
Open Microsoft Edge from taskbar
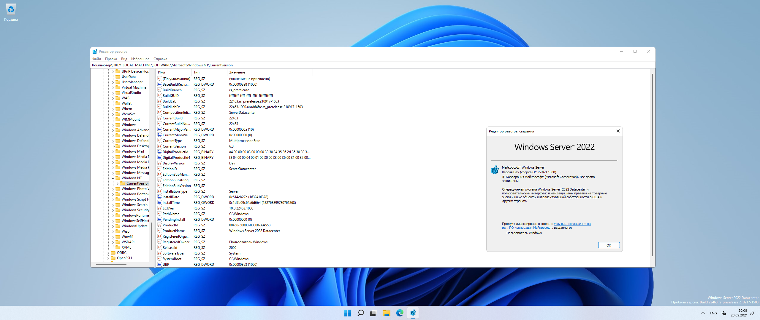(400, 313)
